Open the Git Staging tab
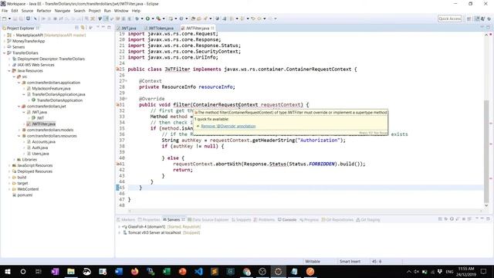This screenshot has width=494, height=278. pyautogui.click(x=368, y=219)
